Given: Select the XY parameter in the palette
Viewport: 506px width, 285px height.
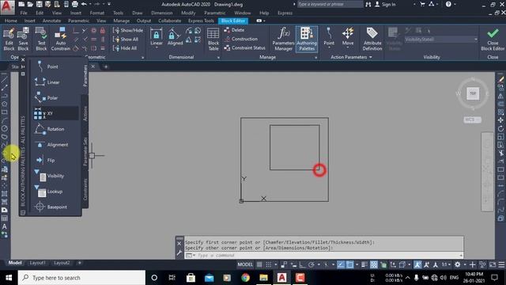Looking at the screenshot, I should [x=55, y=113].
